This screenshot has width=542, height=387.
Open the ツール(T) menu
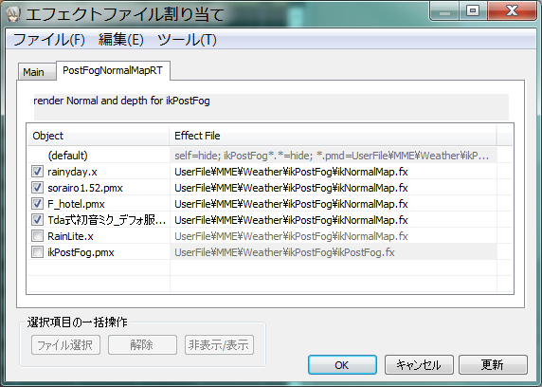(x=187, y=40)
